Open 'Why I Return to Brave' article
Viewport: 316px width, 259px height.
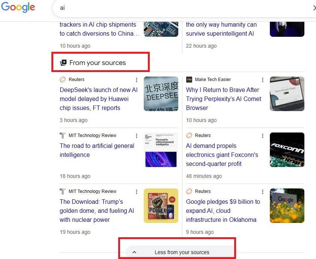pyautogui.click(x=224, y=99)
